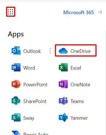
Task: Pick the OneNote text label
Action: [80, 85]
